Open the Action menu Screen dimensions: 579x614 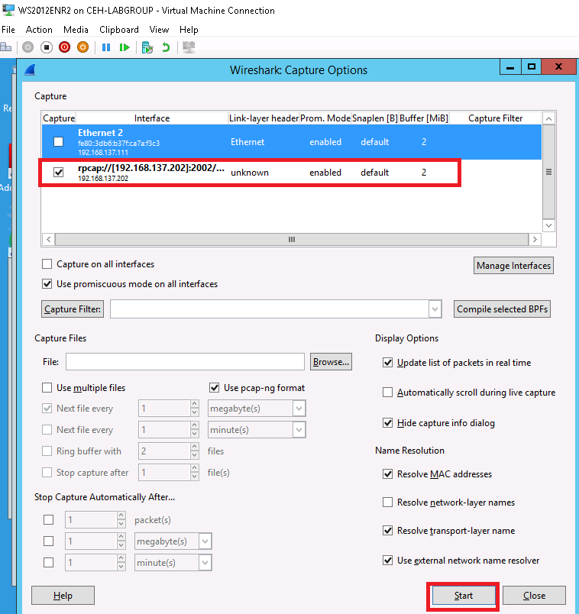click(39, 30)
